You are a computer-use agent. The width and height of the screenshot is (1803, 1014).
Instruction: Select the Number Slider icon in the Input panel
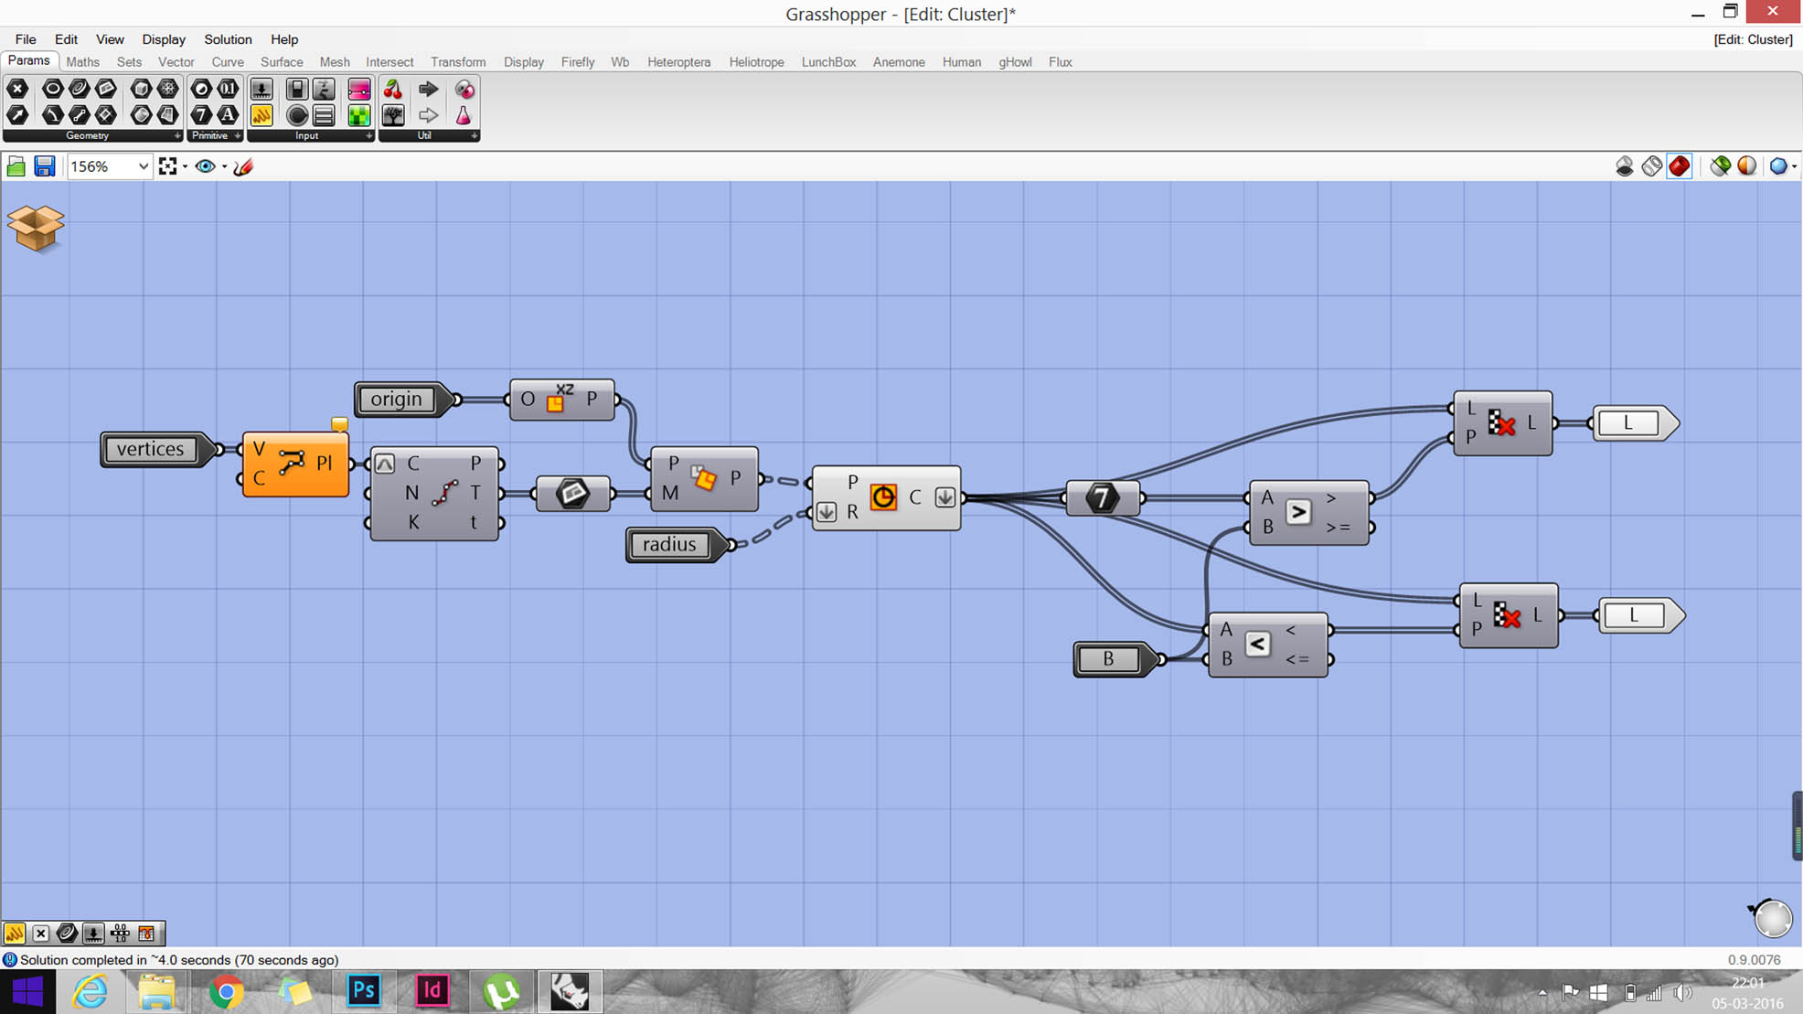[x=262, y=90]
